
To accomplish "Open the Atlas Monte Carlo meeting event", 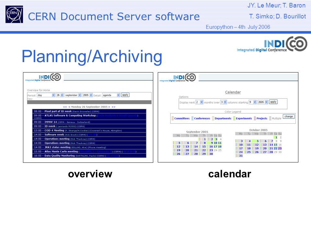I will [x=61, y=151].
